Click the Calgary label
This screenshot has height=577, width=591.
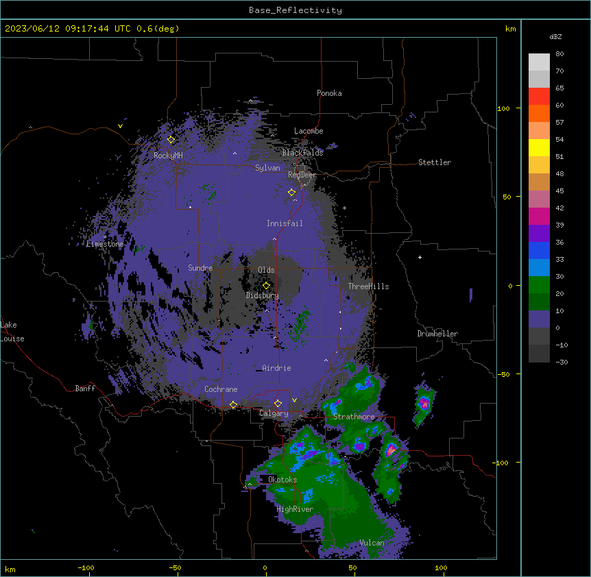tap(274, 413)
